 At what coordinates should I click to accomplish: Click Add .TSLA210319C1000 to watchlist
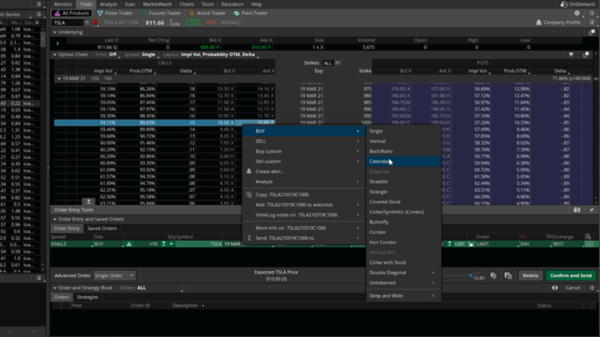click(x=304, y=205)
